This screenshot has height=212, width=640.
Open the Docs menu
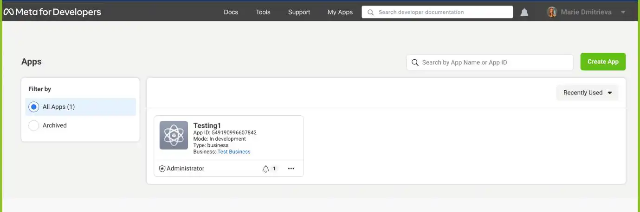coord(231,12)
